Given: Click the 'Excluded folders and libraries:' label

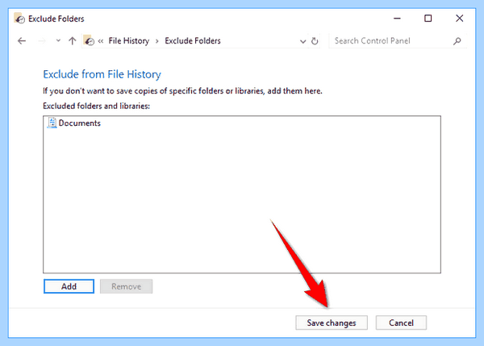Looking at the screenshot, I should pyautogui.click(x=96, y=106).
